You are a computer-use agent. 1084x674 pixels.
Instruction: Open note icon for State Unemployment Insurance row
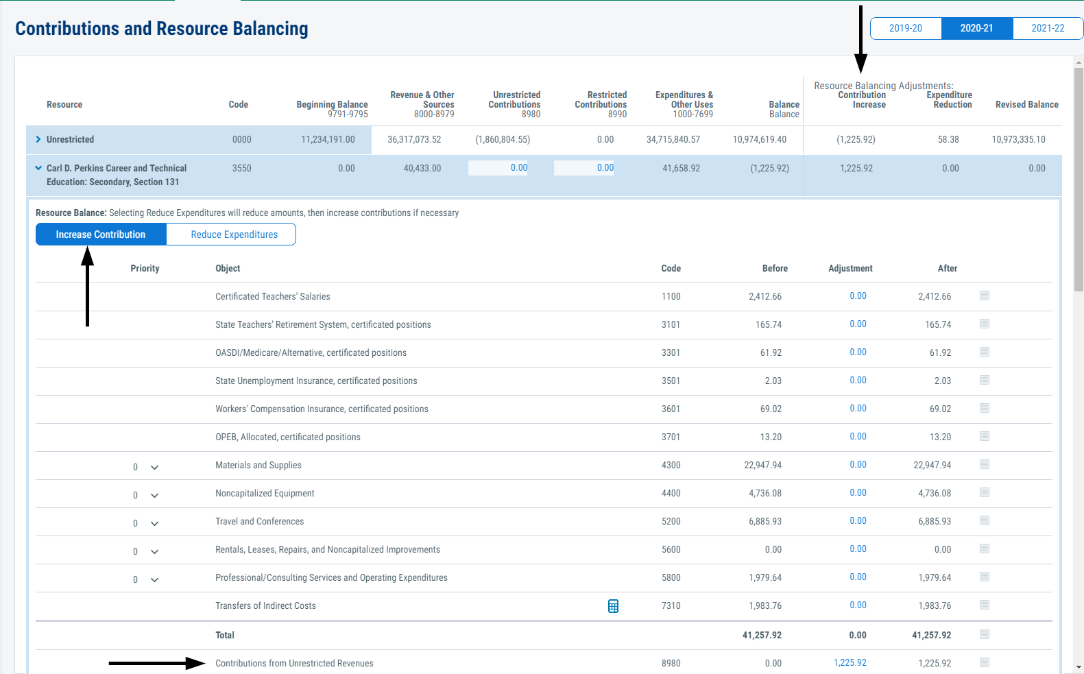(x=985, y=380)
